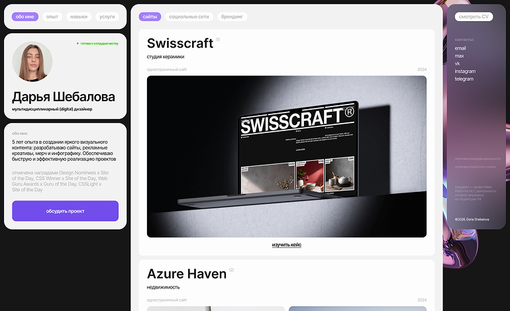Select the "сайты" portfolio filter
Screen dimensions: 510x311
[x=150, y=17]
